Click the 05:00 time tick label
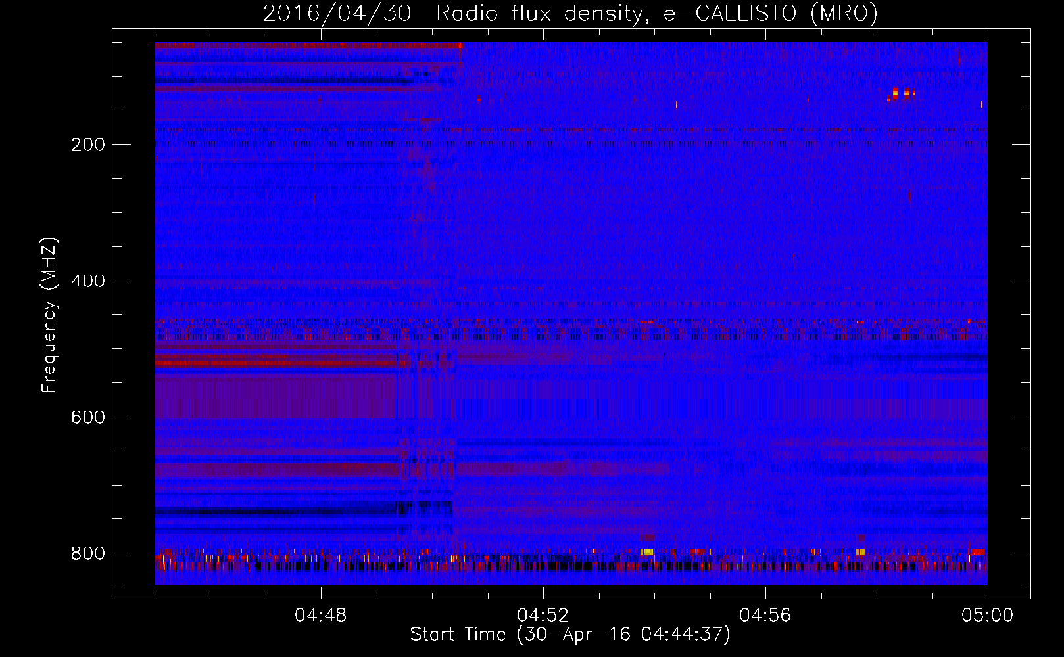The image size is (1064, 657). click(x=988, y=616)
